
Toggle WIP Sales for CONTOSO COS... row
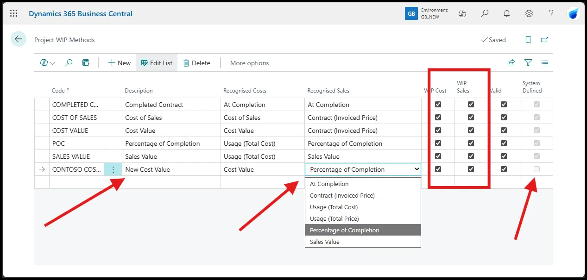point(471,169)
